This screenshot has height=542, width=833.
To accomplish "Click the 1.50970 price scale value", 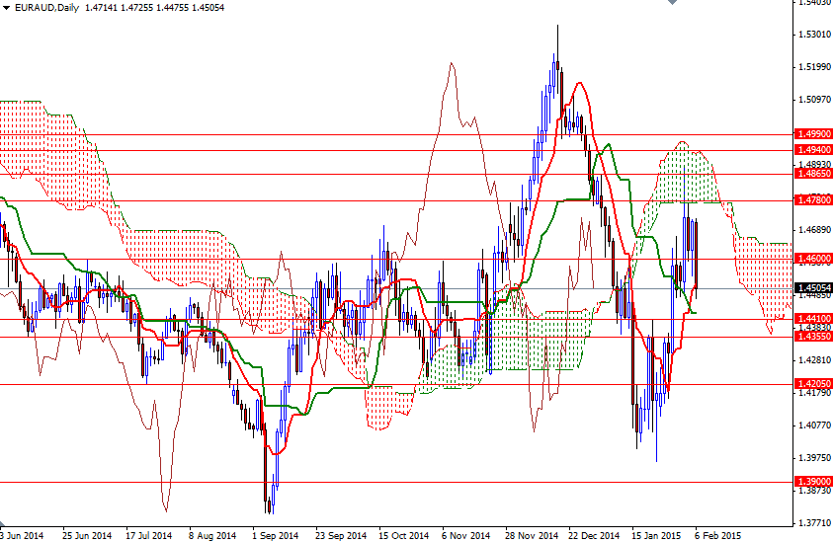I will (x=814, y=100).
